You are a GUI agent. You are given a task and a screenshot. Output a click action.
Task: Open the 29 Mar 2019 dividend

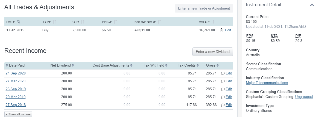pyautogui.click(x=16, y=97)
